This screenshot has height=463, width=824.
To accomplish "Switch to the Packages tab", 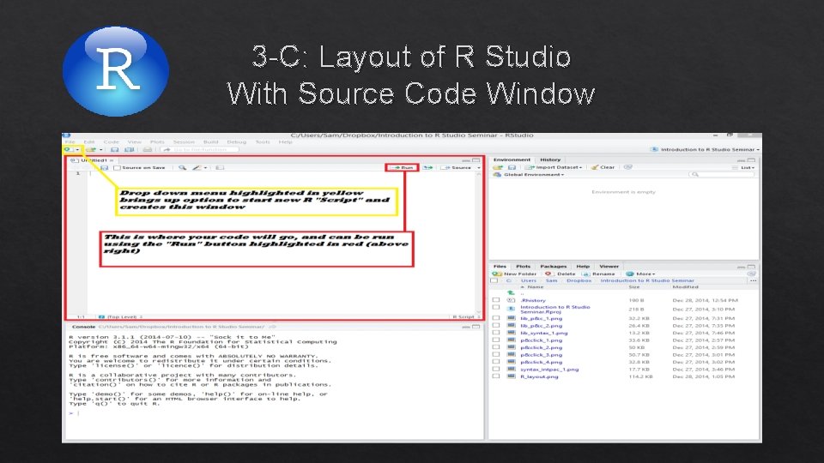I will (x=554, y=266).
